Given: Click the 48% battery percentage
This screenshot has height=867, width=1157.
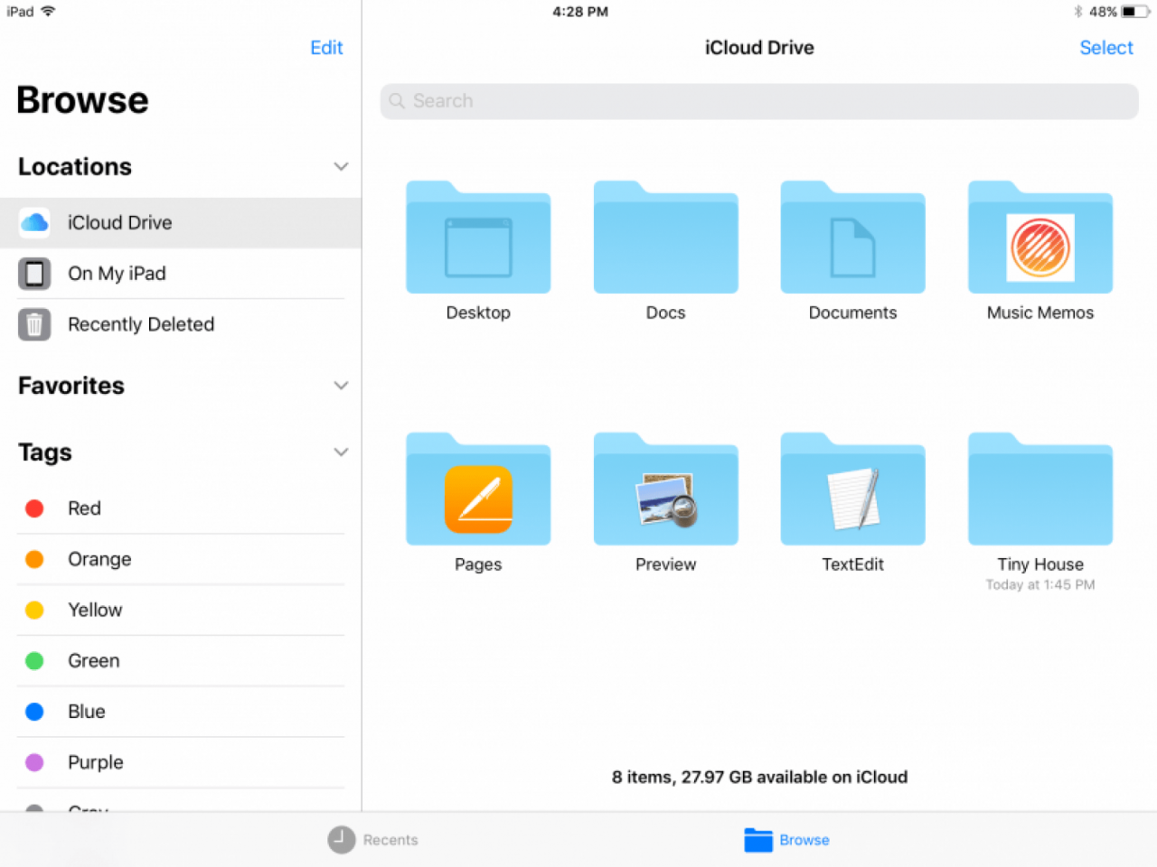Looking at the screenshot, I should 1103,12.
